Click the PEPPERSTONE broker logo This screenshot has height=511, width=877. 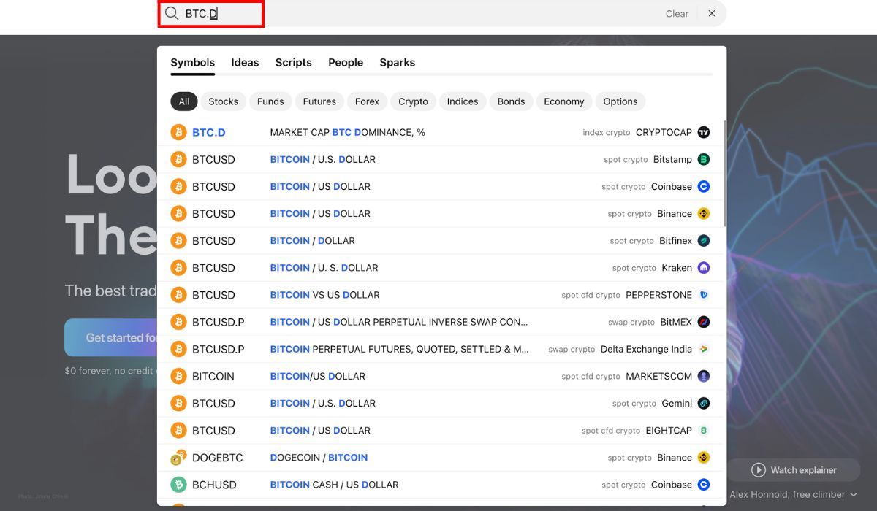(x=704, y=295)
